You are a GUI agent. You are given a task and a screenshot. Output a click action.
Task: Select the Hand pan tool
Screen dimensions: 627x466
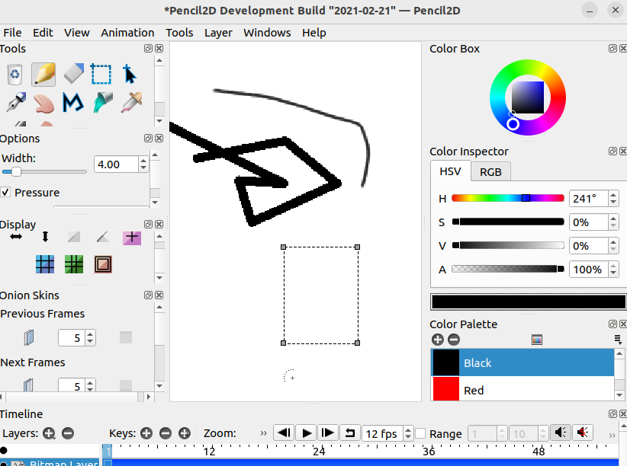pos(44,104)
